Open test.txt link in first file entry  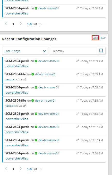click(x=11, y=79)
